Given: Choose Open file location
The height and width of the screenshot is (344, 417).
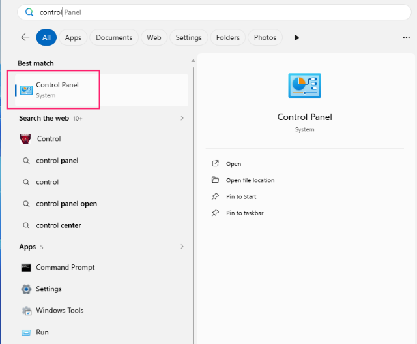Looking at the screenshot, I should click(250, 180).
